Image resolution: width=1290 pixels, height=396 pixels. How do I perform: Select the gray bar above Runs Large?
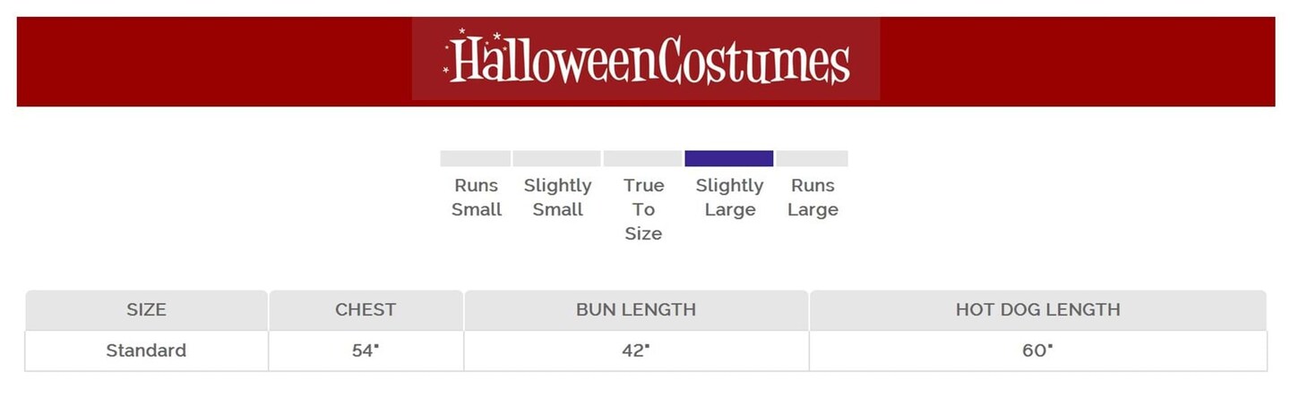point(812,158)
